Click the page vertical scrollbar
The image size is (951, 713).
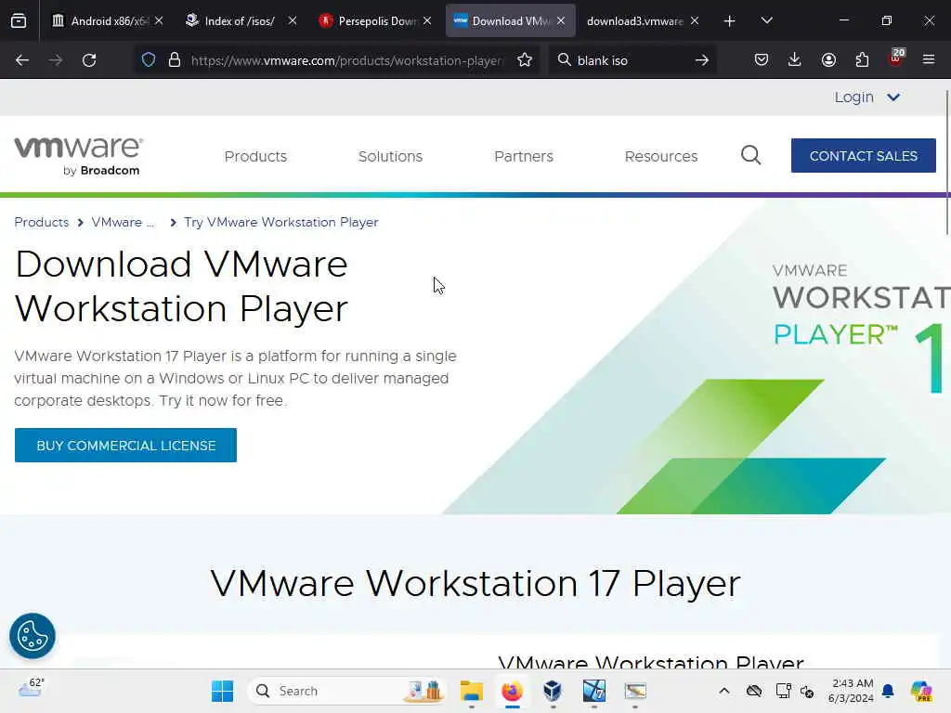[947, 162]
